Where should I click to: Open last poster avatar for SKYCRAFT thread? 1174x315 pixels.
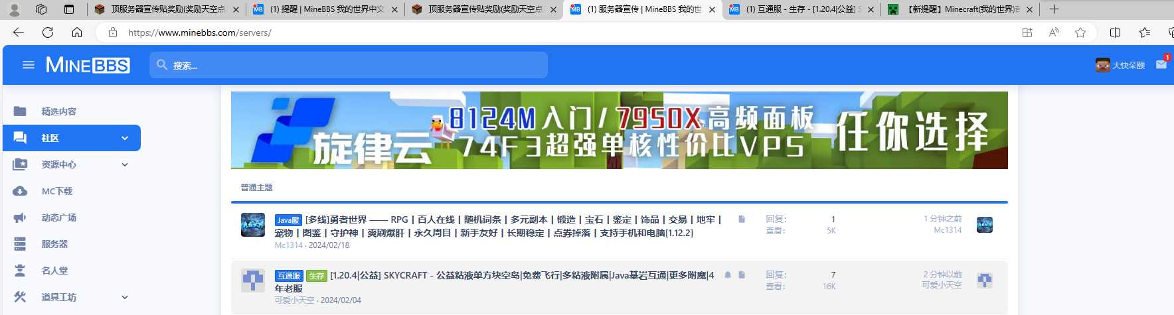pos(985,281)
